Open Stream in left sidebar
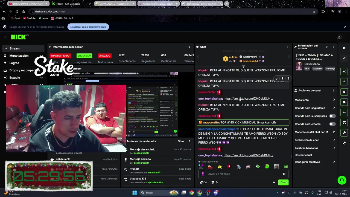 click(23, 48)
